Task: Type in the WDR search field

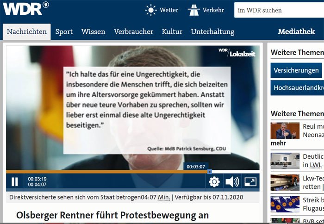Action: click(x=278, y=10)
